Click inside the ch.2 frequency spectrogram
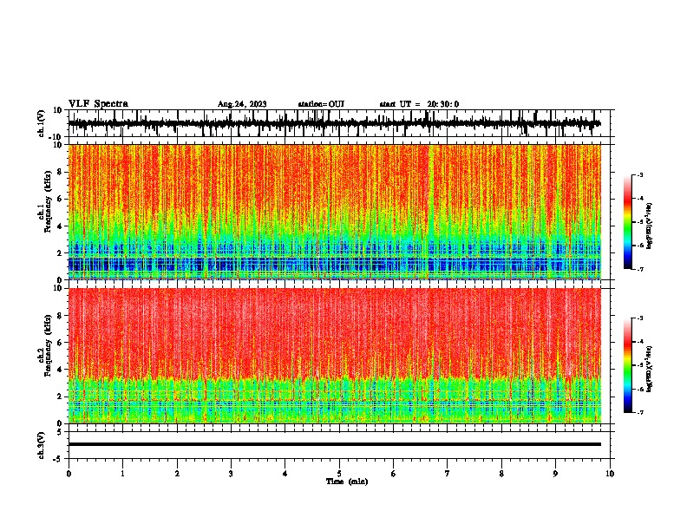The height and width of the screenshot is (531, 687). (334, 356)
